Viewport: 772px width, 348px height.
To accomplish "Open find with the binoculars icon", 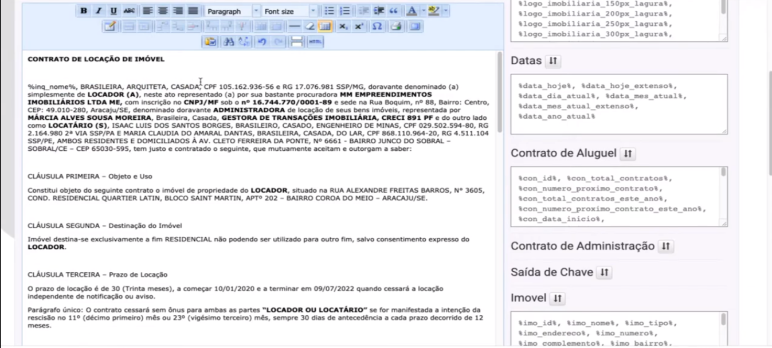I will (x=229, y=41).
